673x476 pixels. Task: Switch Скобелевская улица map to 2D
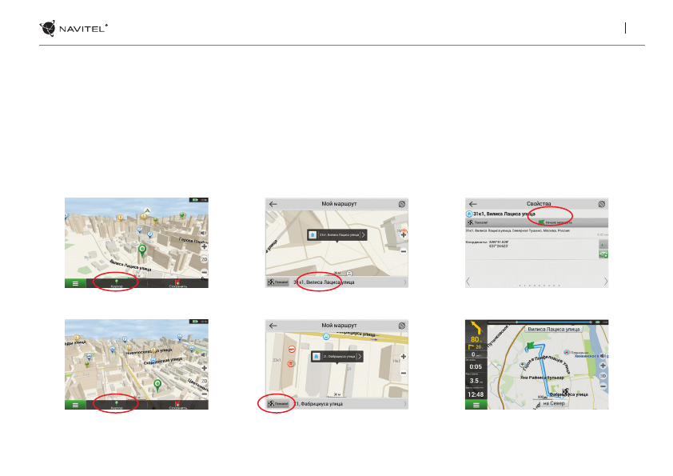[x=205, y=381]
